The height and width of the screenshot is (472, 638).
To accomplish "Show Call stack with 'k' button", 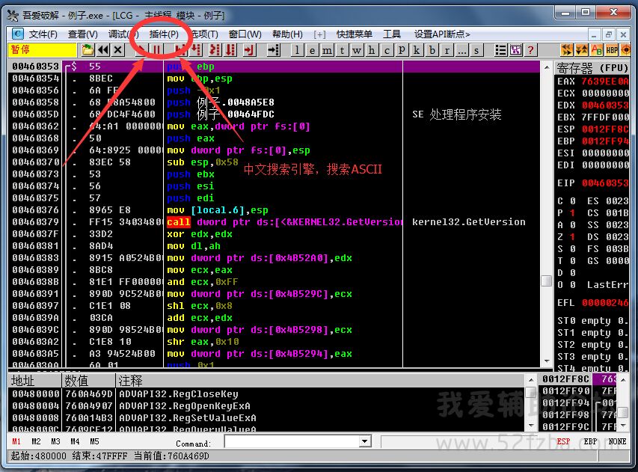I will click(x=417, y=50).
